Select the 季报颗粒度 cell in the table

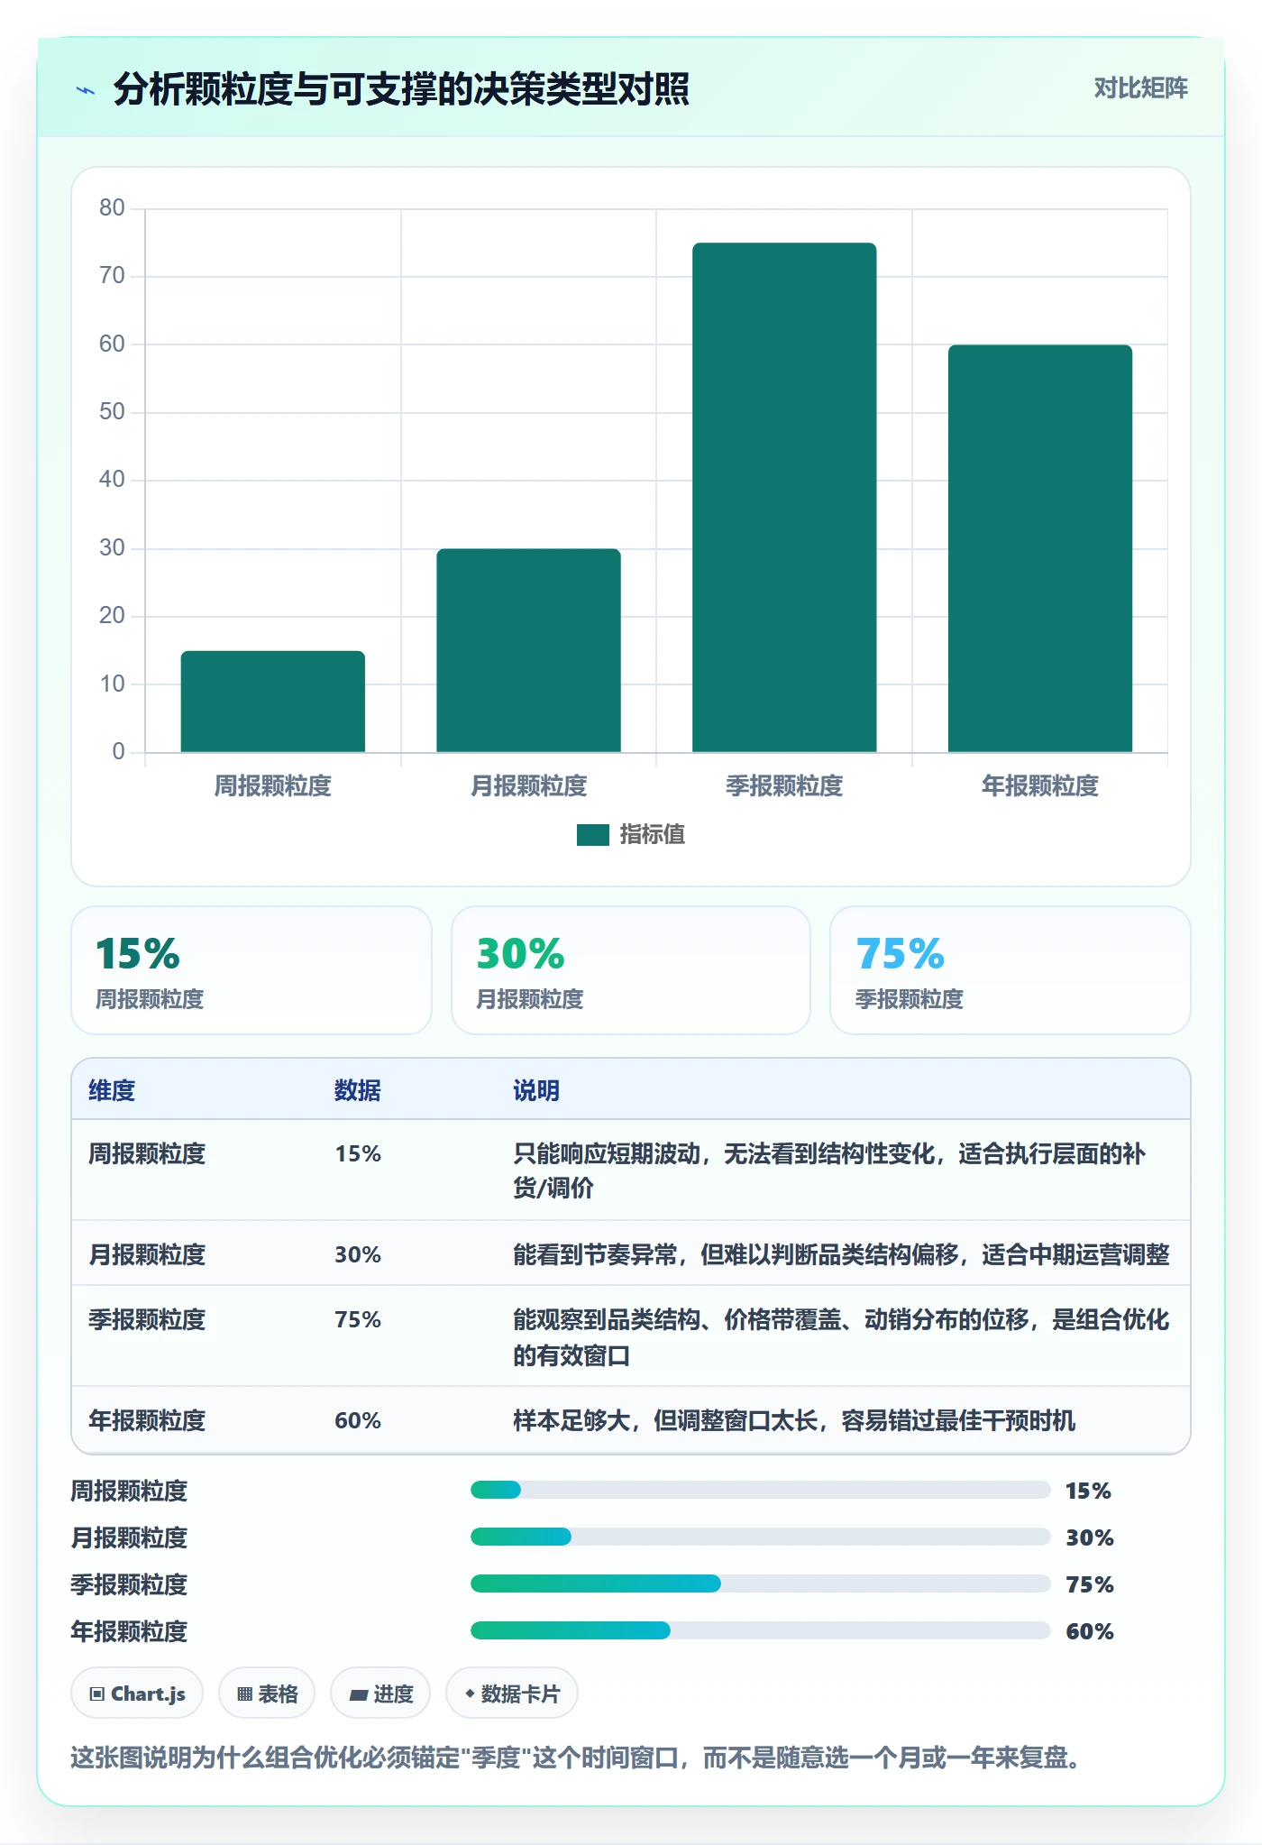pos(147,1320)
